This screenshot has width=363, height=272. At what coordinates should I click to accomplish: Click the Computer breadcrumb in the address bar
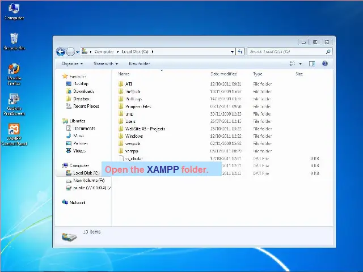coord(104,52)
